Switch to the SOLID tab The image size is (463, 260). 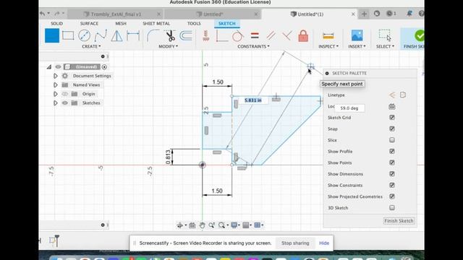pos(56,23)
